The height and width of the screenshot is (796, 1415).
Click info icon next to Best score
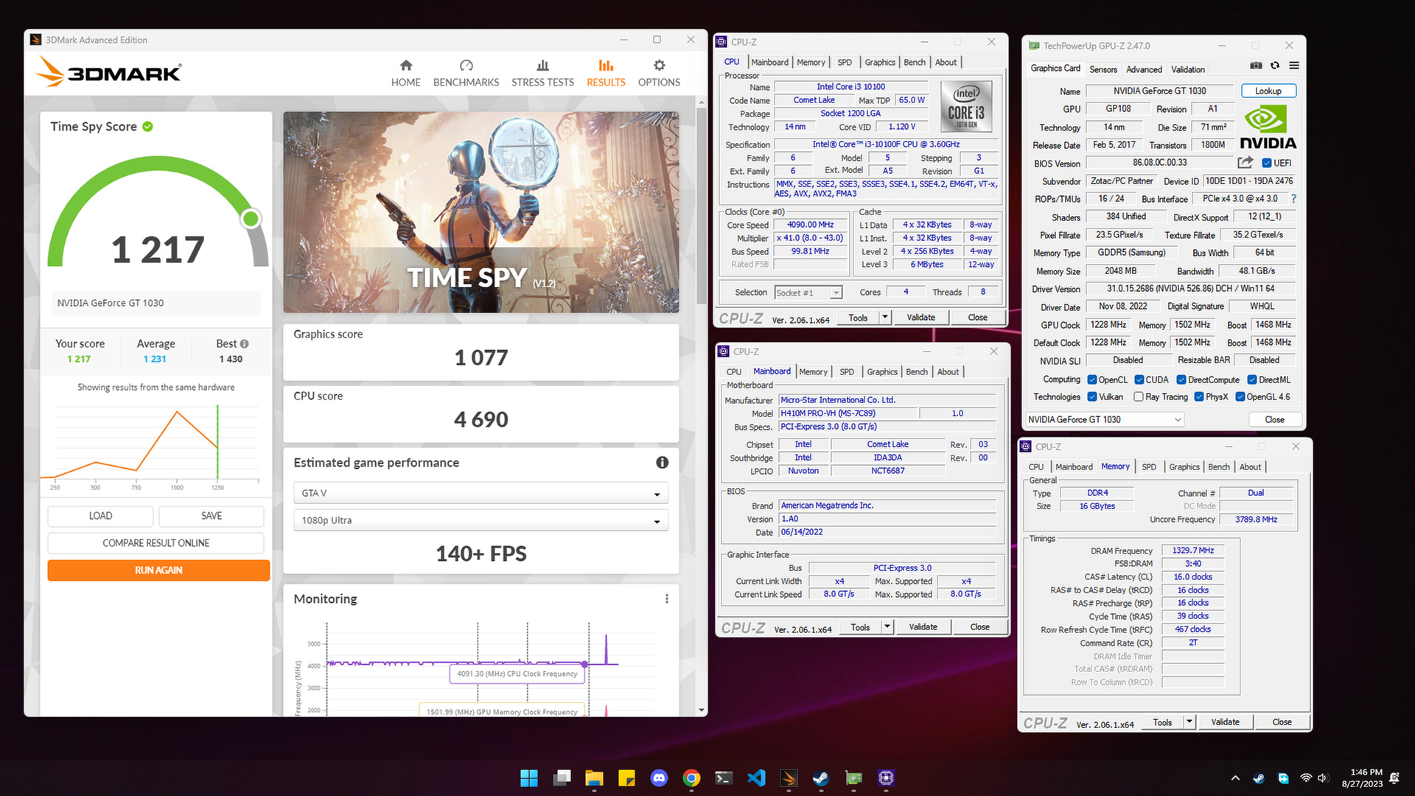(245, 343)
